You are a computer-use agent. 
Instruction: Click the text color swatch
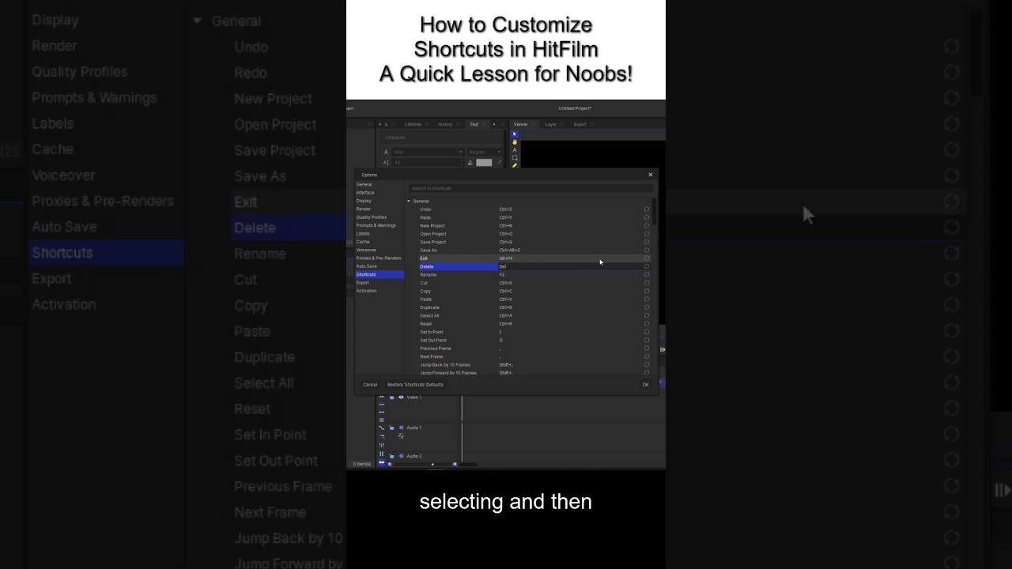click(484, 163)
